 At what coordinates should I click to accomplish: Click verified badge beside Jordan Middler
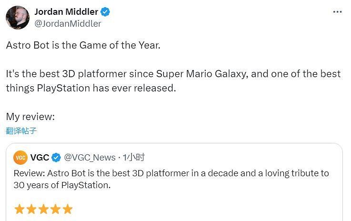pyautogui.click(x=105, y=12)
